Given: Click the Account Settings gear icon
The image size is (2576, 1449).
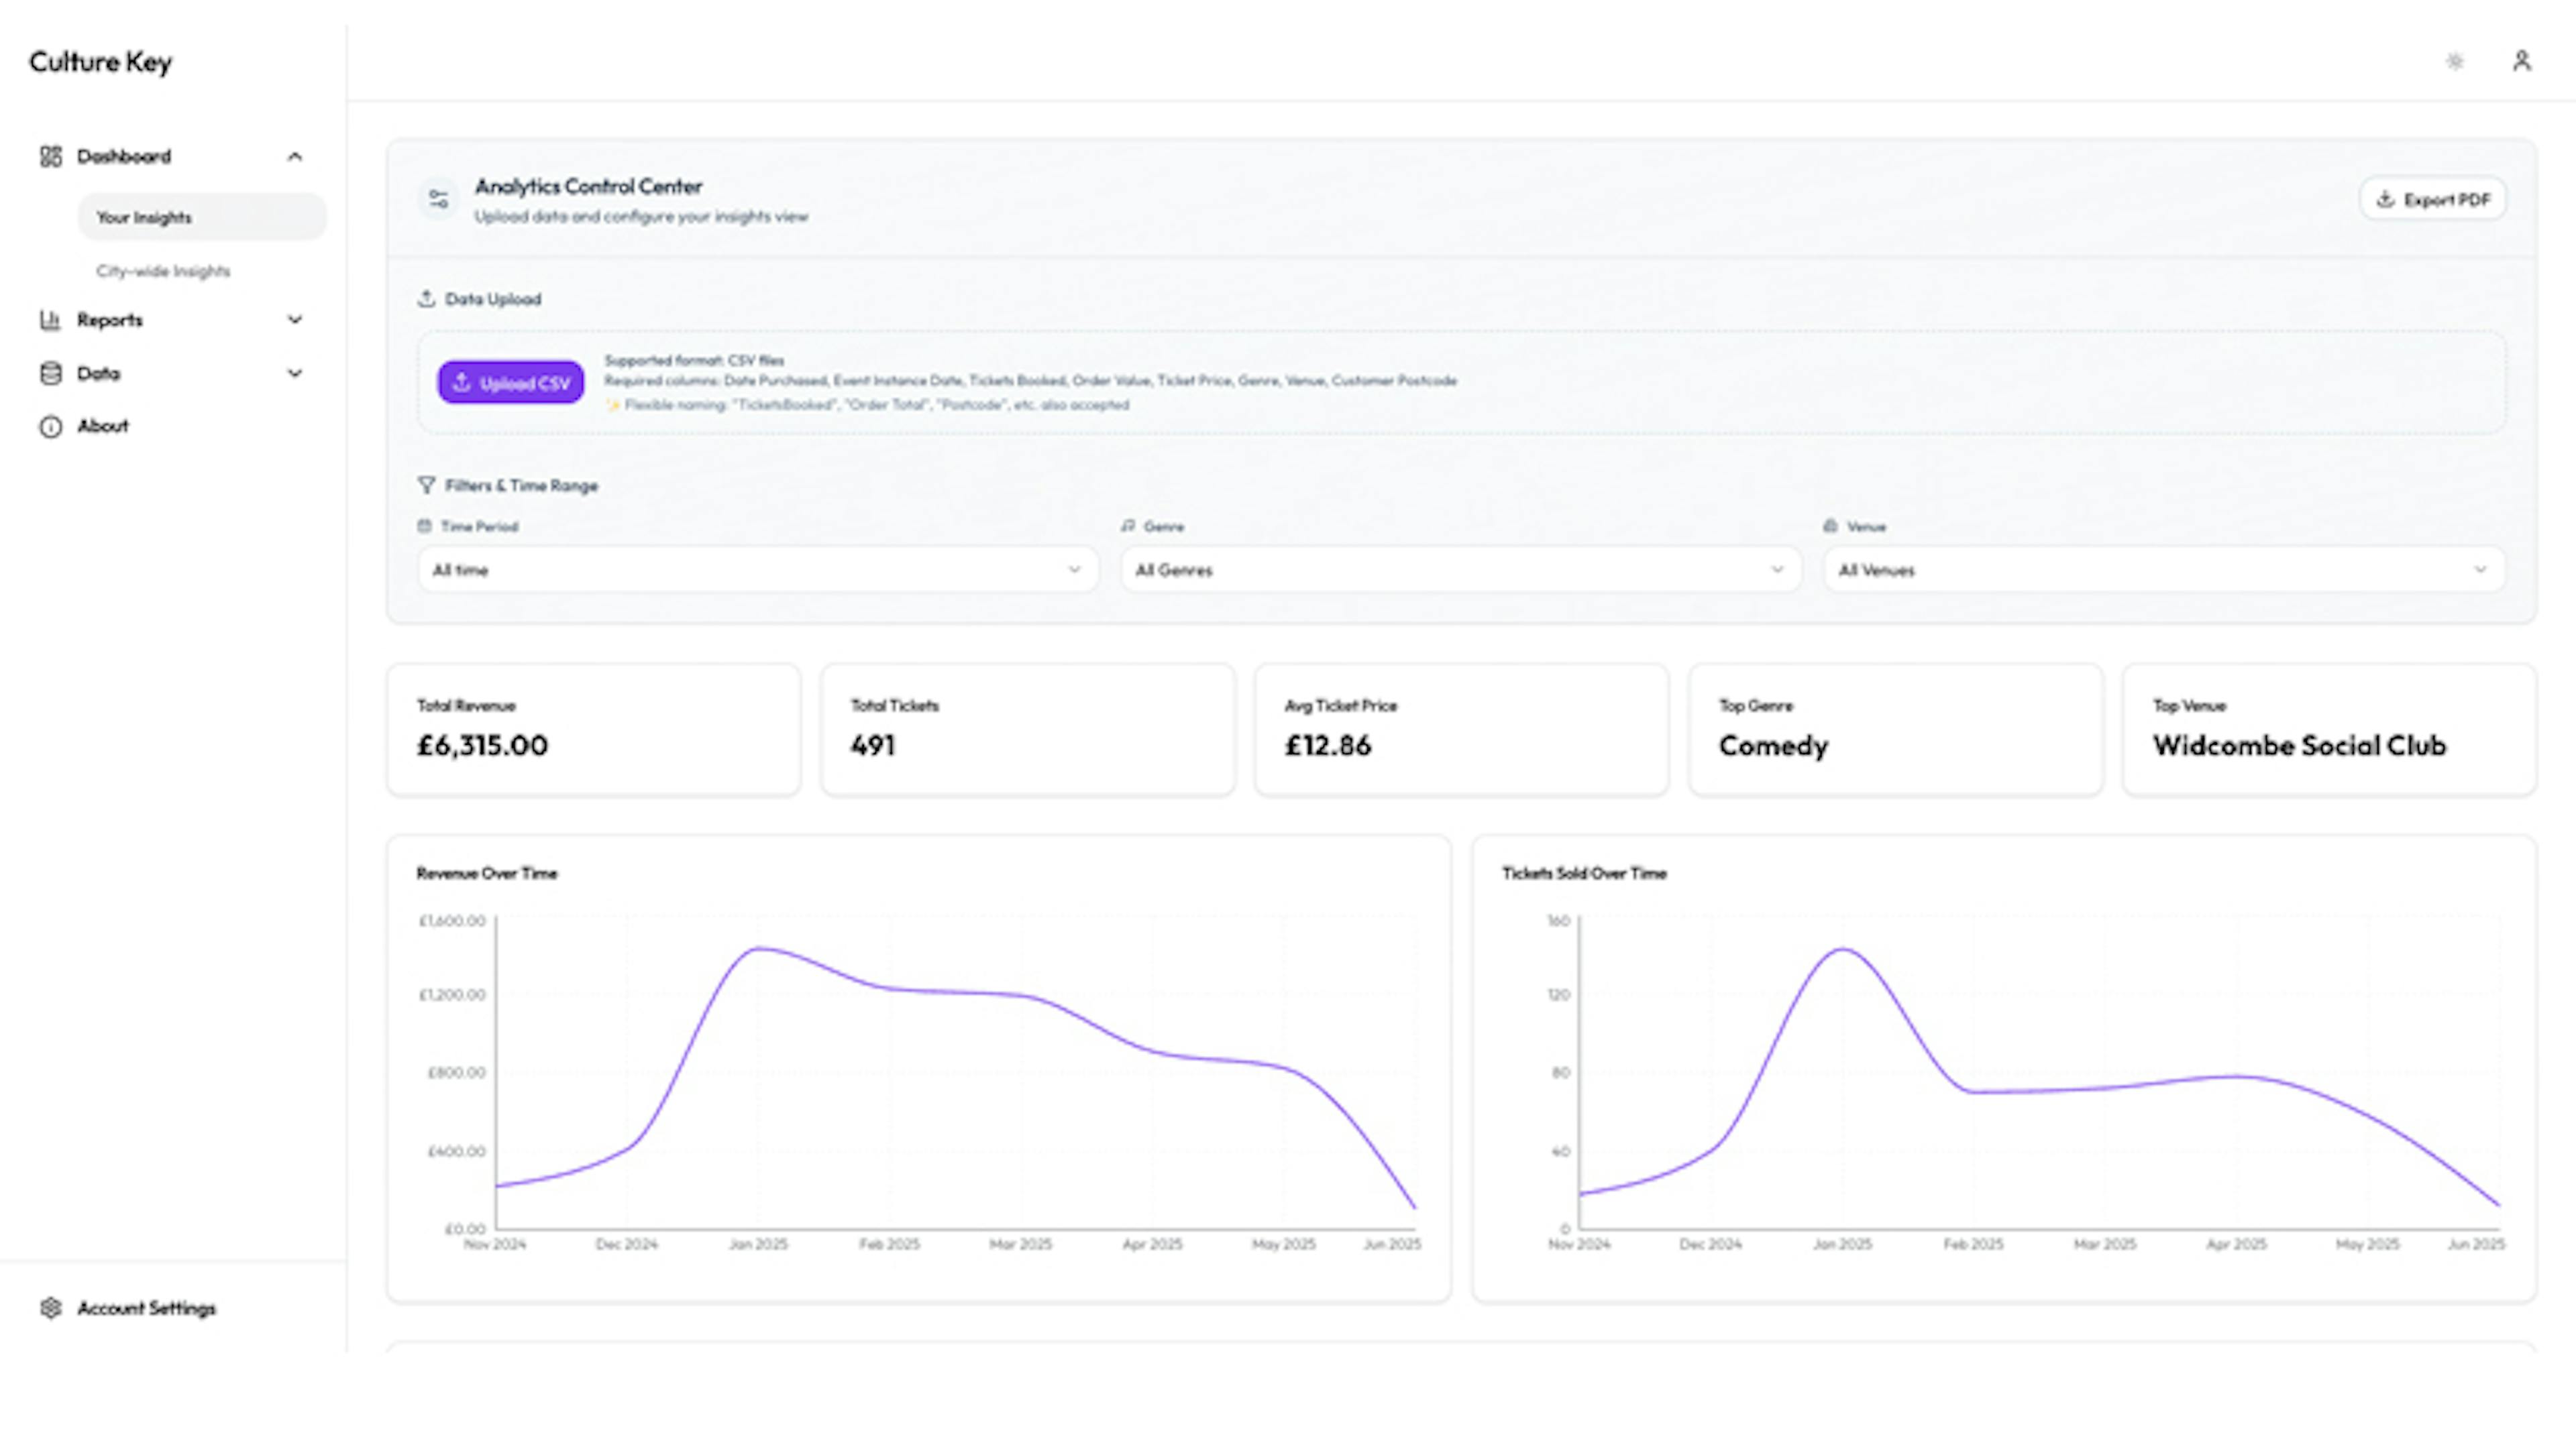Looking at the screenshot, I should tap(51, 1308).
